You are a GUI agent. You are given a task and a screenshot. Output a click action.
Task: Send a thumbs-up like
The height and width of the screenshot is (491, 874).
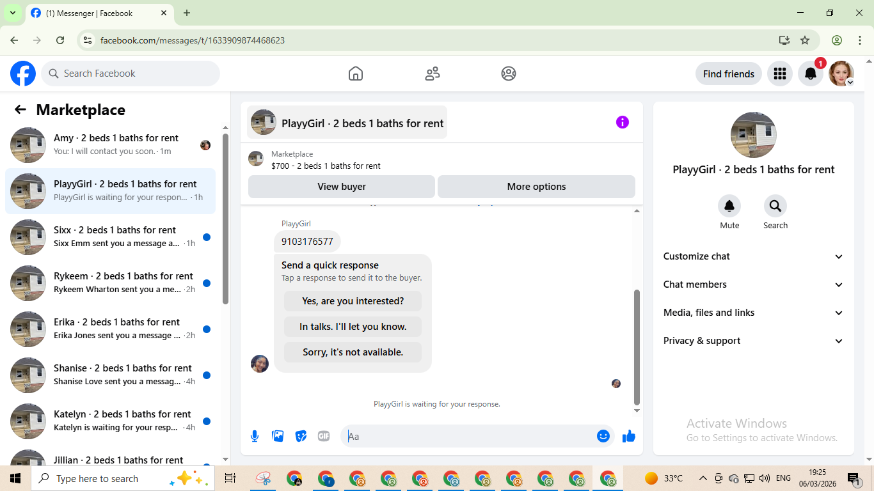click(629, 436)
